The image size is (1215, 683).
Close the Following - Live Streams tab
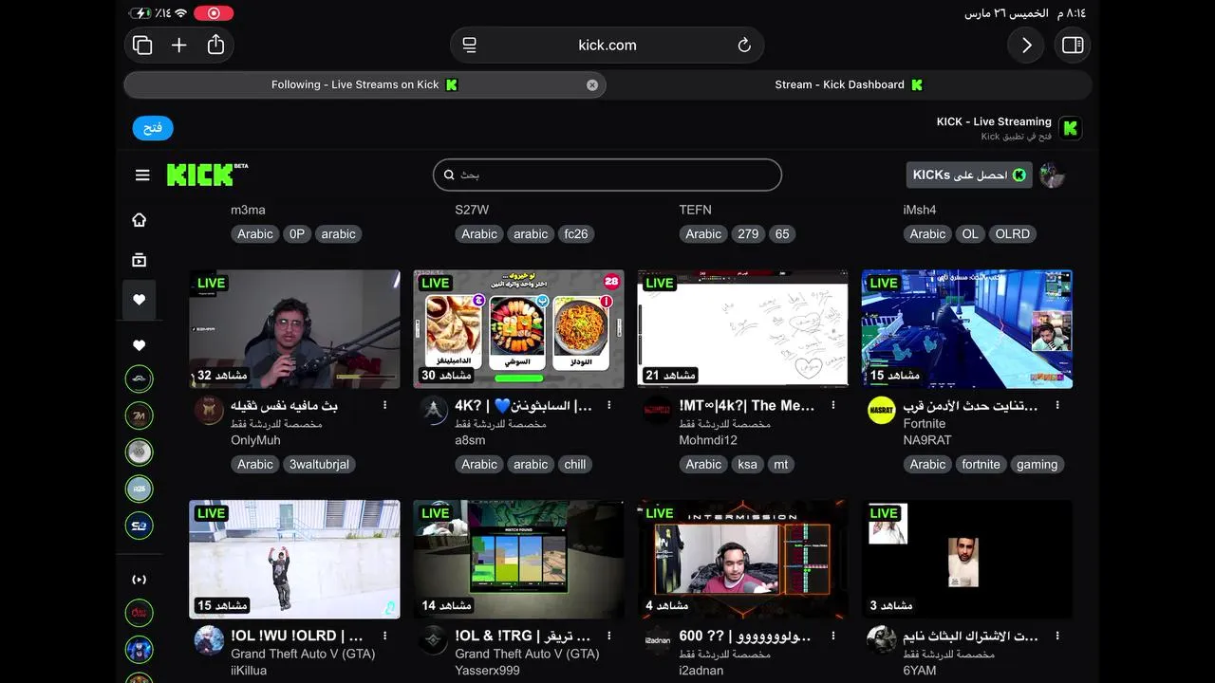(592, 84)
